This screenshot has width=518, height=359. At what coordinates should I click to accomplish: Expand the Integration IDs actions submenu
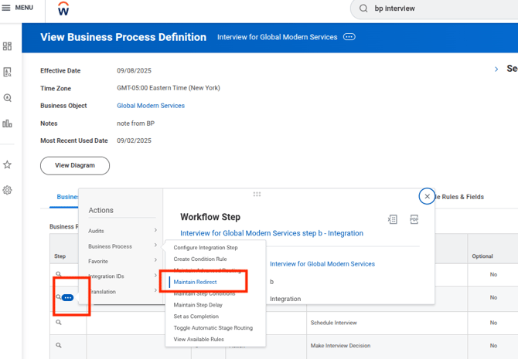pyautogui.click(x=122, y=276)
